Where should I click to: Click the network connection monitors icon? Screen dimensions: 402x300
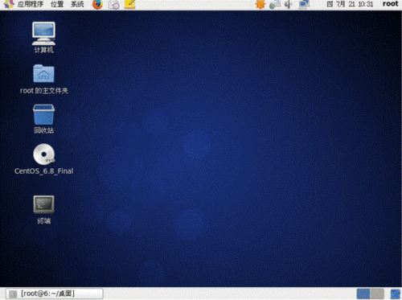click(304, 5)
